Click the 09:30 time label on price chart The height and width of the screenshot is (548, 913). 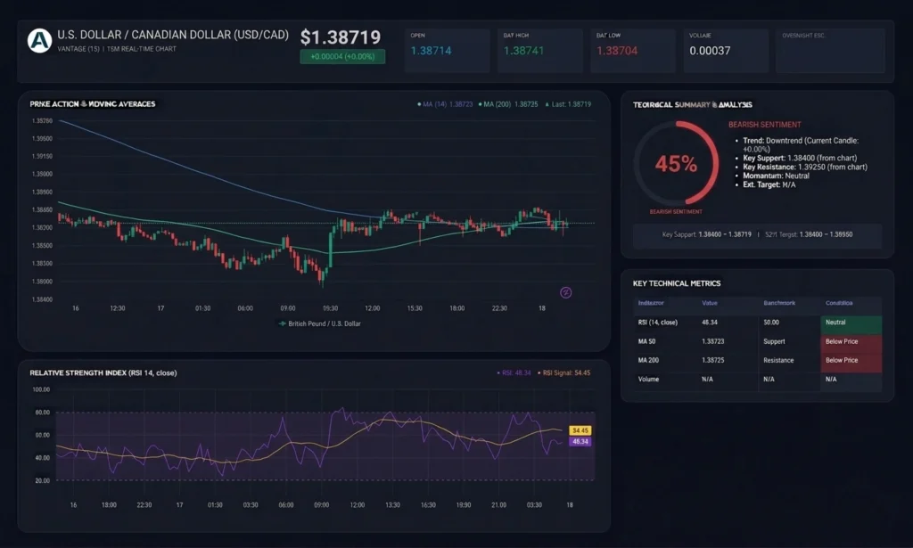coord(330,308)
